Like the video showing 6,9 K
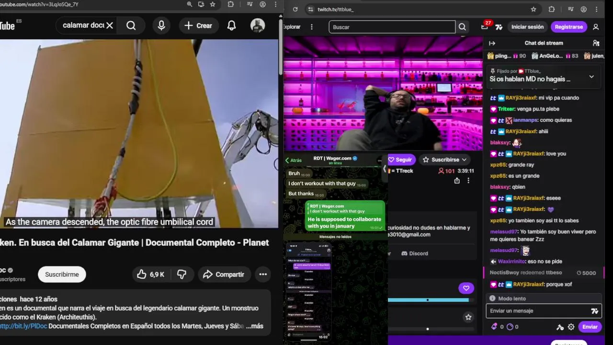This screenshot has height=345, width=613. tap(150, 275)
